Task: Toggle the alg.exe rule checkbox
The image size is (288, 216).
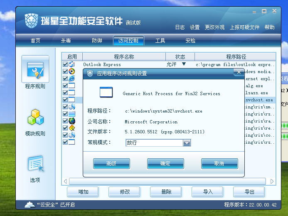Action: click(x=65, y=86)
